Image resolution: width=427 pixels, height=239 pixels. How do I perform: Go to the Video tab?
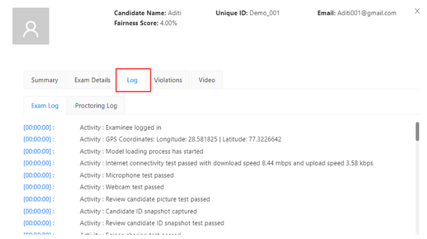(207, 80)
